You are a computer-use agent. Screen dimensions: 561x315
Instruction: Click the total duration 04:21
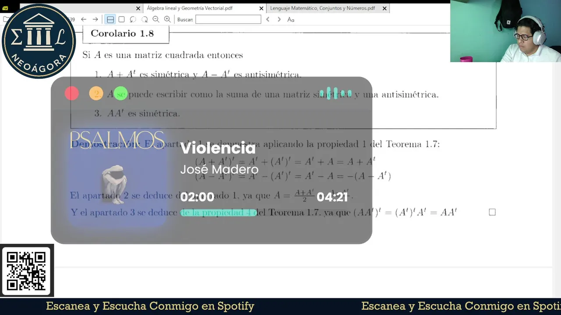tap(332, 197)
